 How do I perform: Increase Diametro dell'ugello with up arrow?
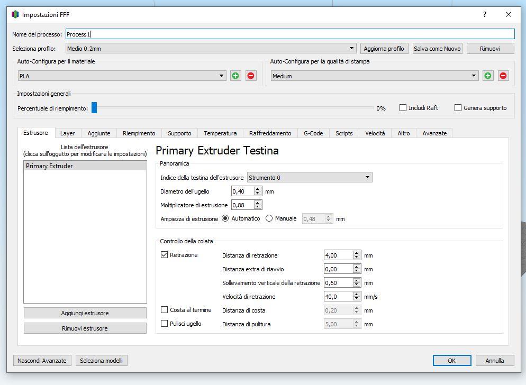pyautogui.click(x=258, y=189)
